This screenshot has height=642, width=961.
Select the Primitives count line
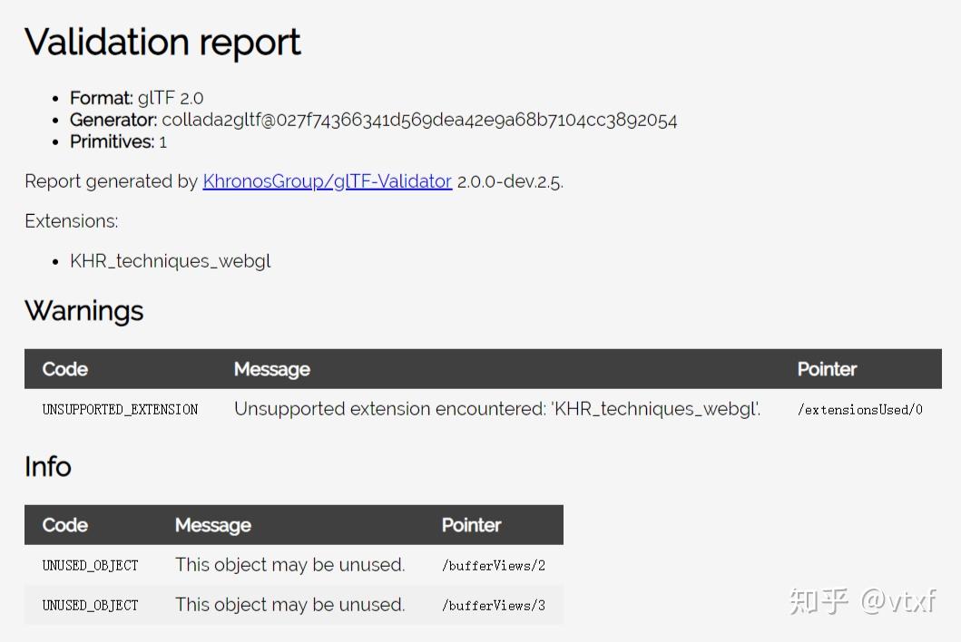[x=119, y=141]
